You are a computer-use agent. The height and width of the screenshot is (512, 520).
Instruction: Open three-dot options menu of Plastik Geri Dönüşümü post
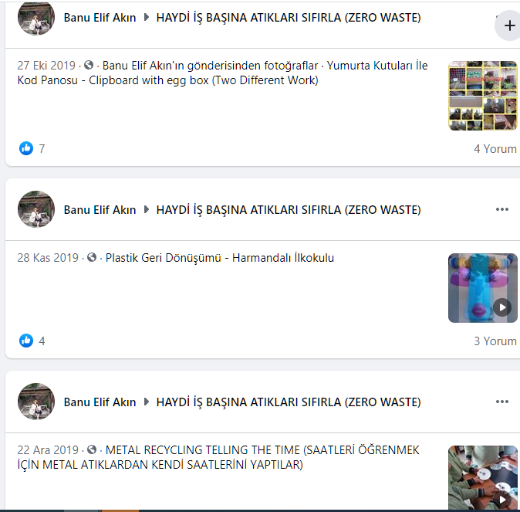502,209
